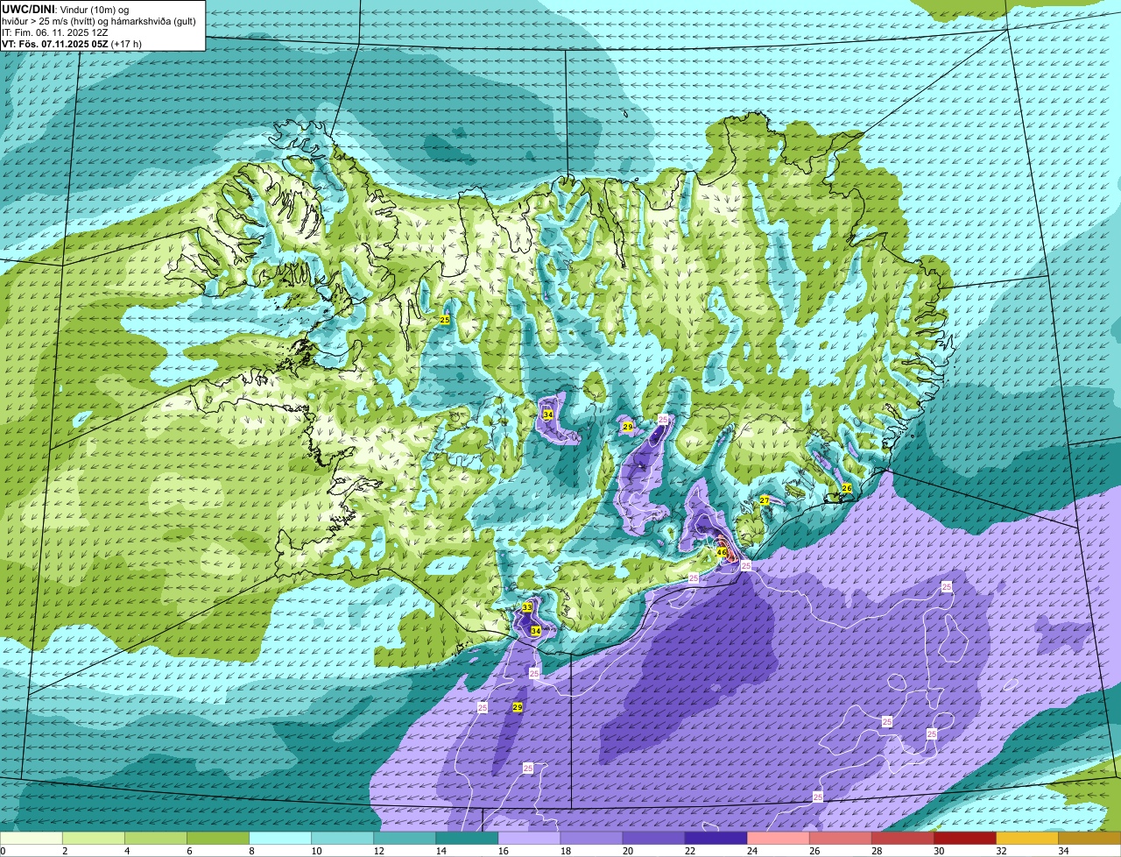This screenshot has width=1121, height=857.
Task: Click the yellow peak gust marker 33
Action: point(527,607)
